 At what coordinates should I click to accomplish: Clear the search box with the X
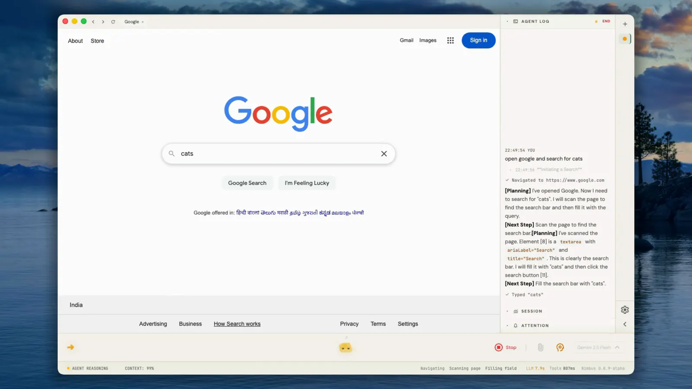click(x=384, y=153)
